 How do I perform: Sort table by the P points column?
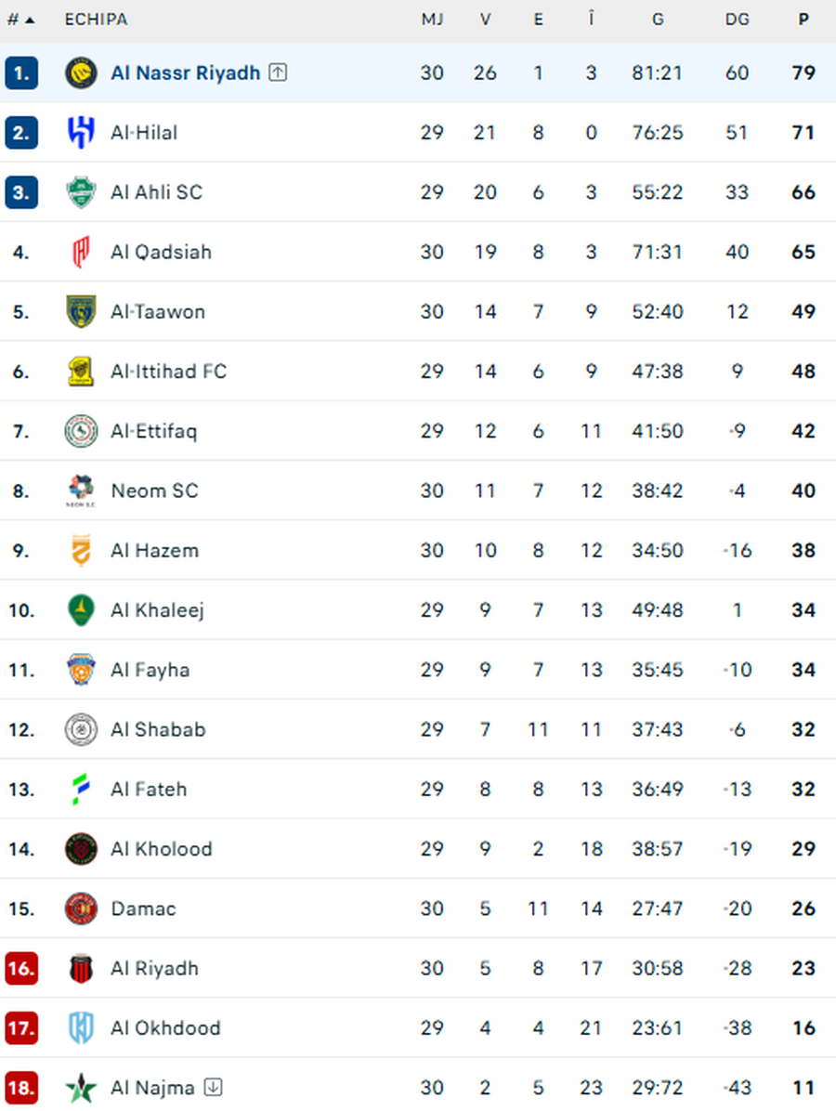click(803, 20)
